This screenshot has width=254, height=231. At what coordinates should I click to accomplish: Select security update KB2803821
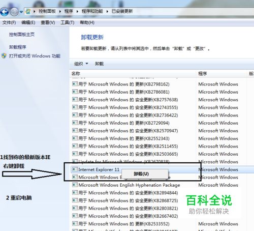[x=128, y=209]
